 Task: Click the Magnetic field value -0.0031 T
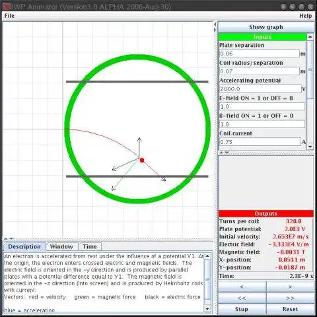291,252
